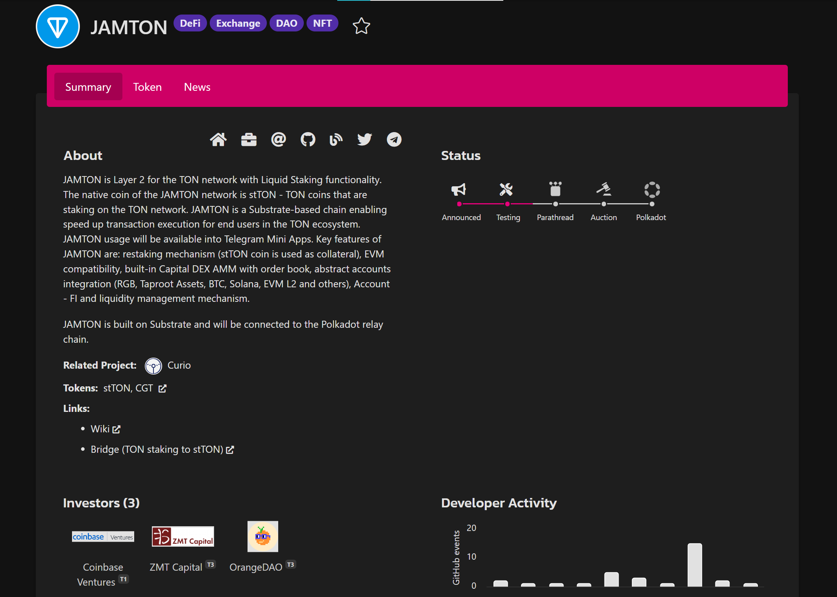Open the Telegram icon link
The height and width of the screenshot is (597, 837).
pos(394,139)
